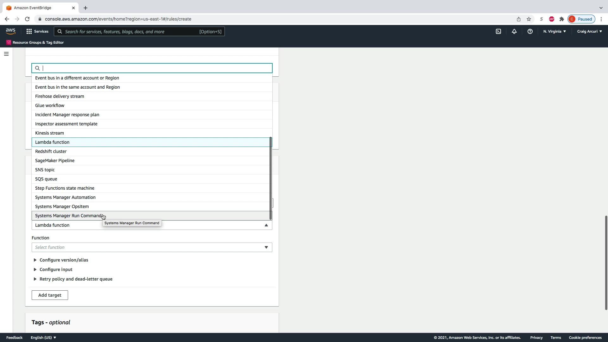Open notifications bell icon
The width and height of the screenshot is (608, 342).
[x=514, y=31]
